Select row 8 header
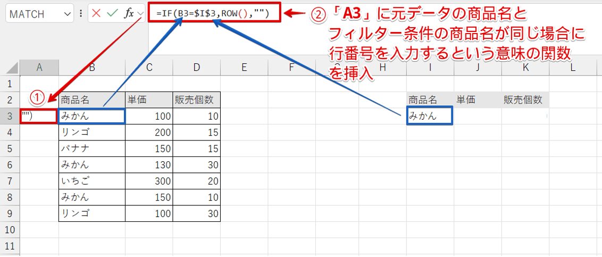602x257 pixels. (x=10, y=197)
